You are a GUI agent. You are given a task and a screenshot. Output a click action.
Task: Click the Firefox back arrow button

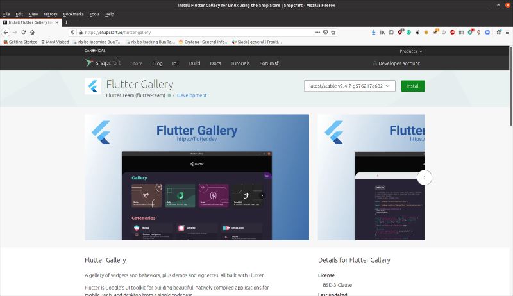tap(6, 32)
